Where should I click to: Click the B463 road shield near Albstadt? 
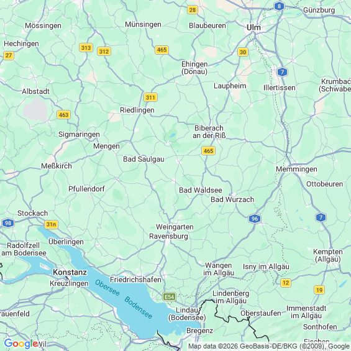click(x=63, y=115)
